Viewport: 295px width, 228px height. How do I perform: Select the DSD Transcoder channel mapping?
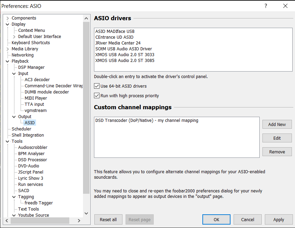(147, 121)
